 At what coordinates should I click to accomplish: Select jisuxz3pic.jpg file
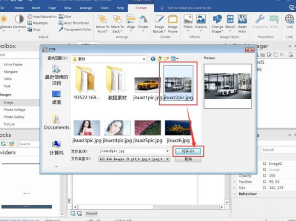86,132
